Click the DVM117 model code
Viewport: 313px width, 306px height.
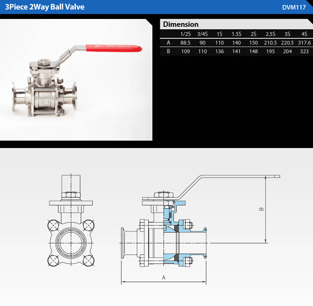point(294,7)
